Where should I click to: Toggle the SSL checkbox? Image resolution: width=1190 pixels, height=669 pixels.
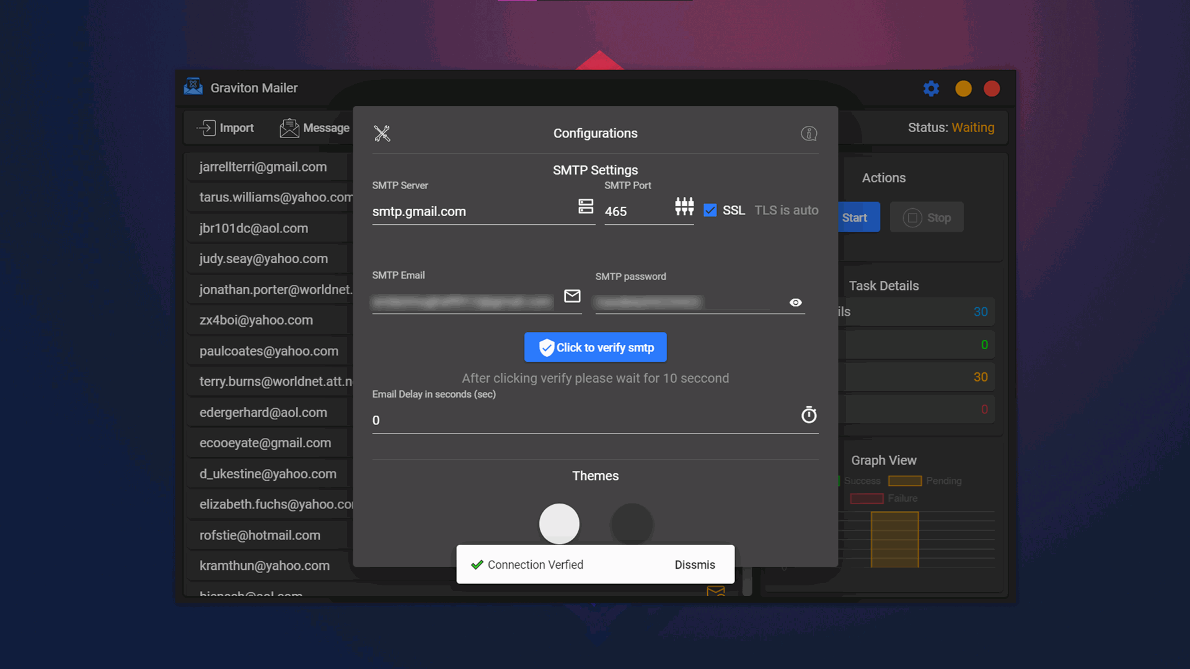[x=710, y=210]
